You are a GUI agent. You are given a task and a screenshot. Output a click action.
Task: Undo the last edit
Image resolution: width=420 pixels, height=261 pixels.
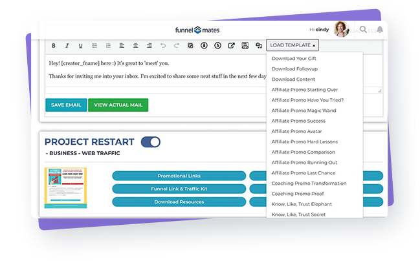coord(162,46)
